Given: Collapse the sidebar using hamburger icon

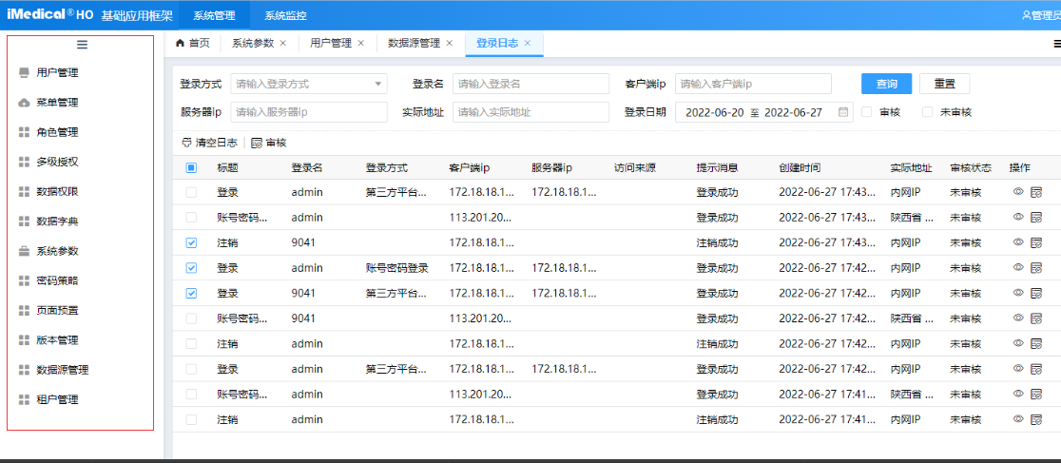Looking at the screenshot, I should [x=82, y=45].
